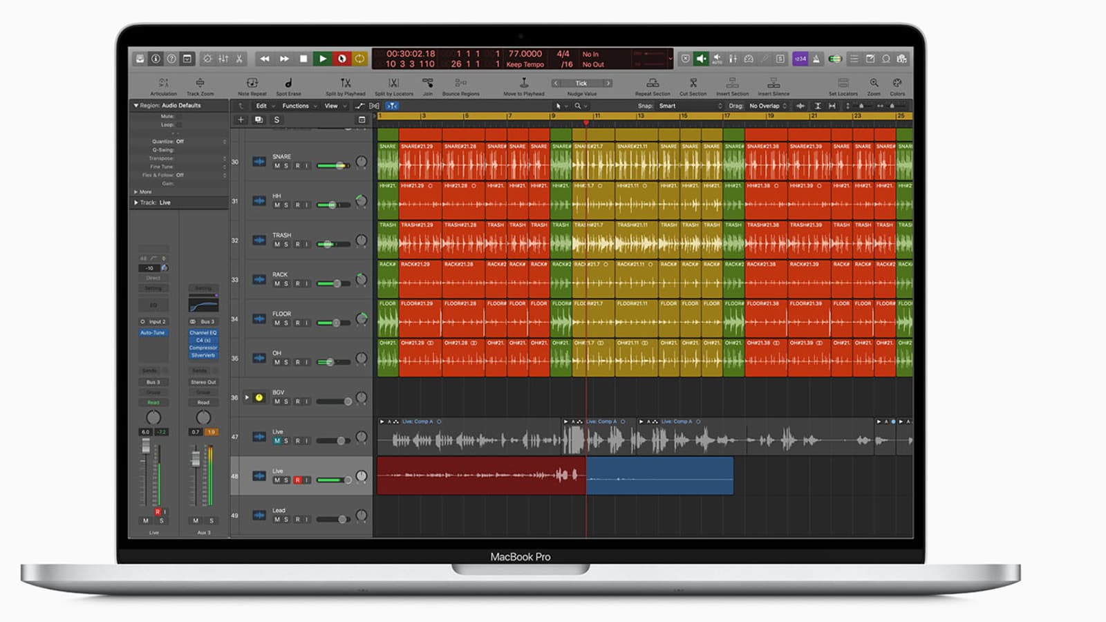The height and width of the screenshot is (622, 1106).
Task: Open the Loop Browser icon
Action: 886,59
